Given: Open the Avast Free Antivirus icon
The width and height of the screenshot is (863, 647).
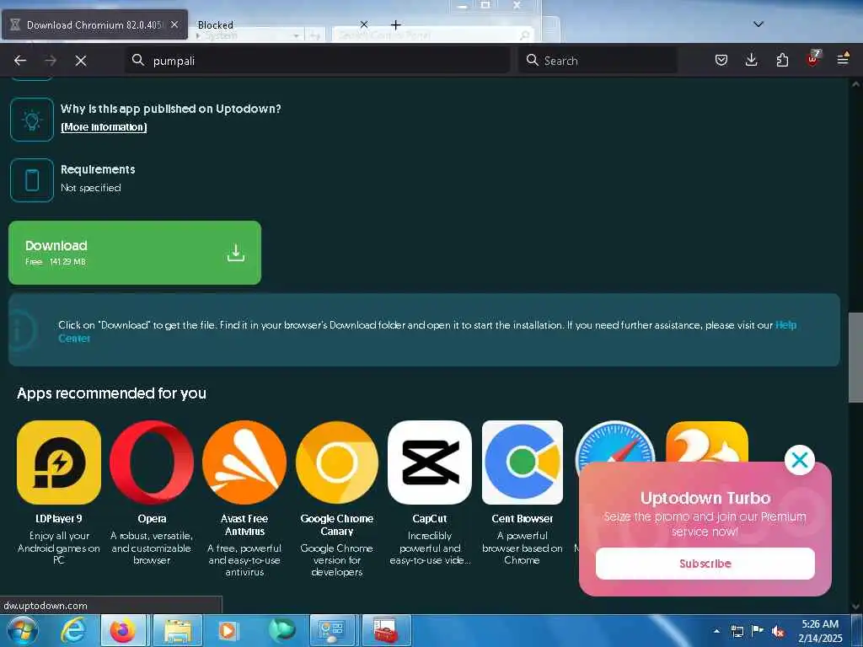Looking at the screenshot, I should coord(244,463).
